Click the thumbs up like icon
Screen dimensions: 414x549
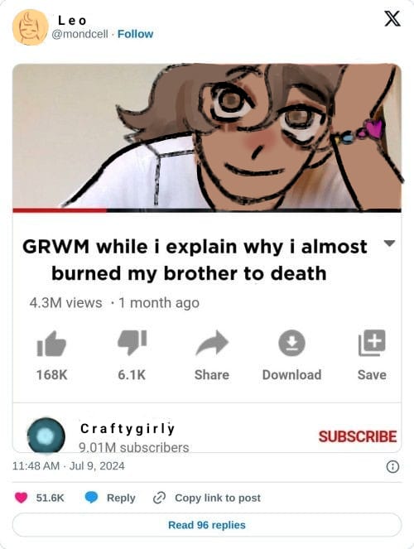pyautogui.click(x=52, y=344)
